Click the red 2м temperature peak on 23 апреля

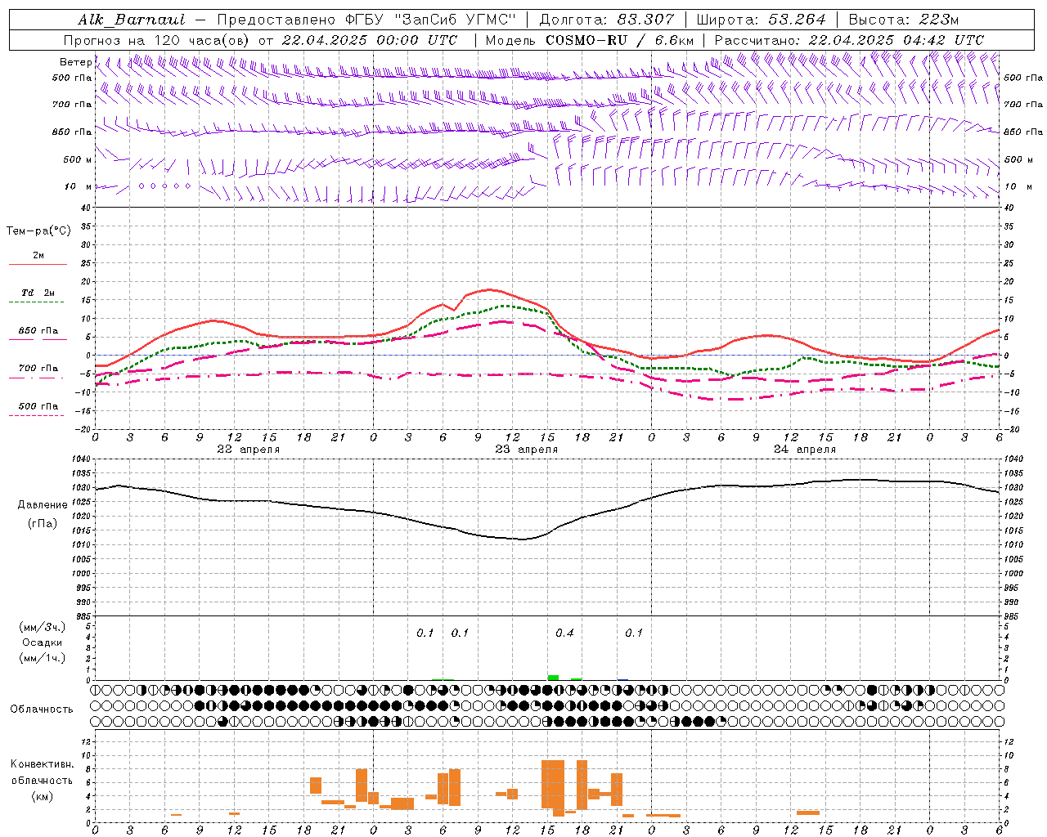pos(489,289)
